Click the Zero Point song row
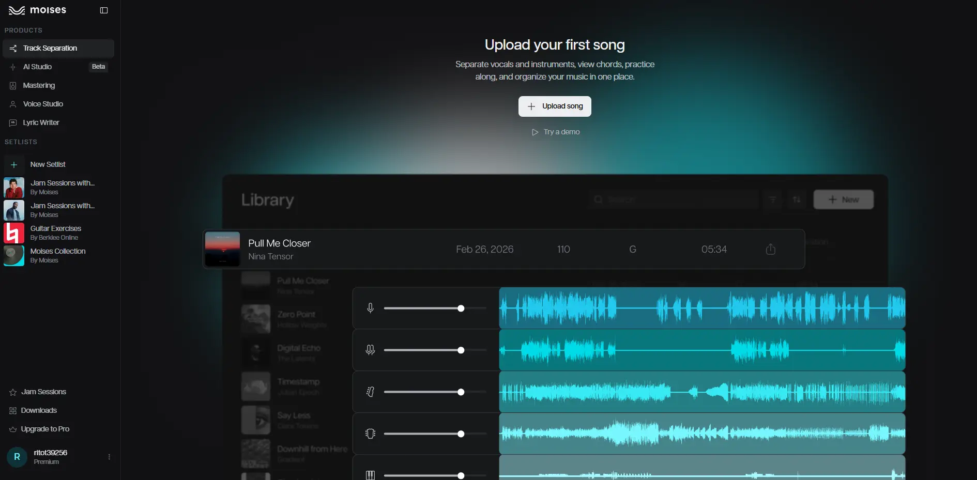 [296, 318]
